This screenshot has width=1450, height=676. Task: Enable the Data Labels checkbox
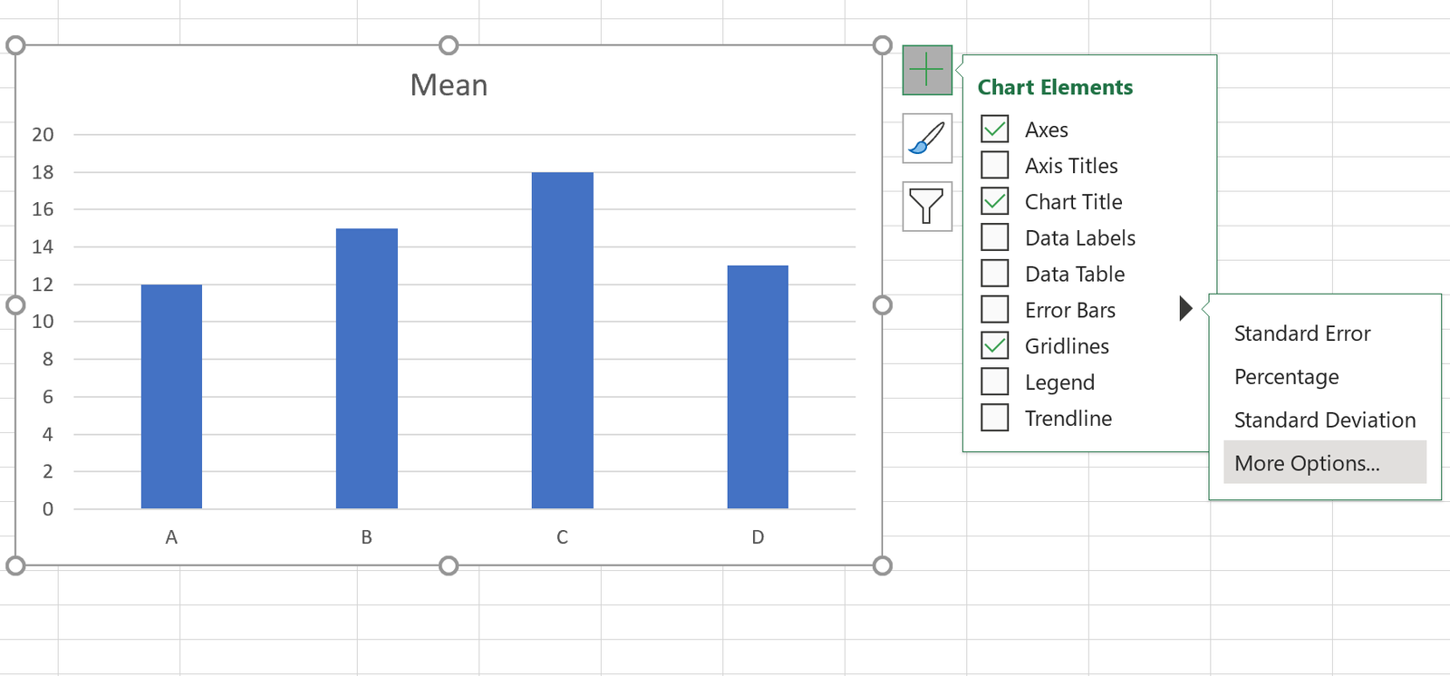pyautogui.click(x=995, y=237)
